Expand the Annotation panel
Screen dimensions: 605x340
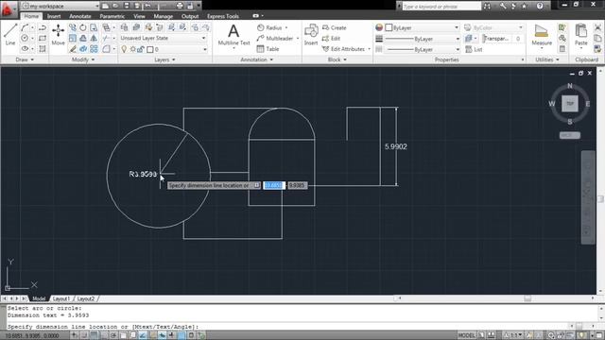pyautogui.click(x=256, y=59)
